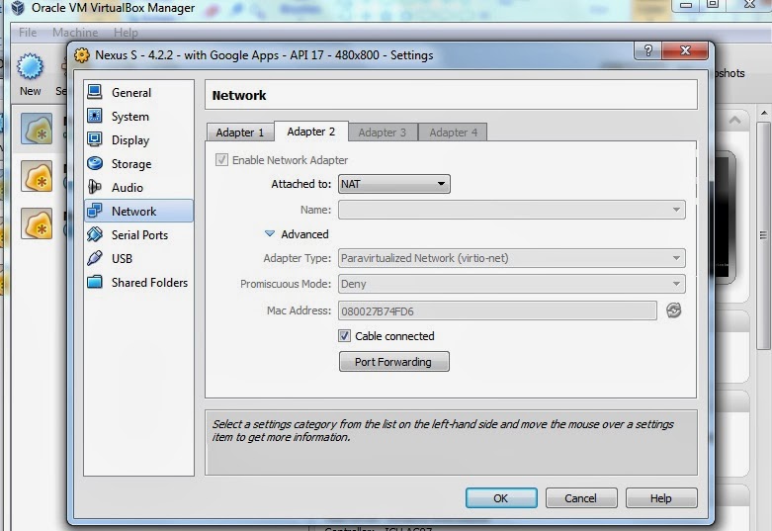Image resolution: width=772 pixels, height=531 pixels.
Task: Open the Help menu in VirtualBox Manager
Action: click(x=126, y=33)
